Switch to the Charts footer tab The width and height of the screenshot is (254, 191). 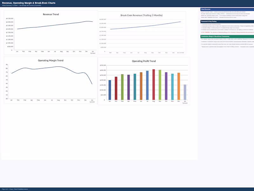coord(12,189)
